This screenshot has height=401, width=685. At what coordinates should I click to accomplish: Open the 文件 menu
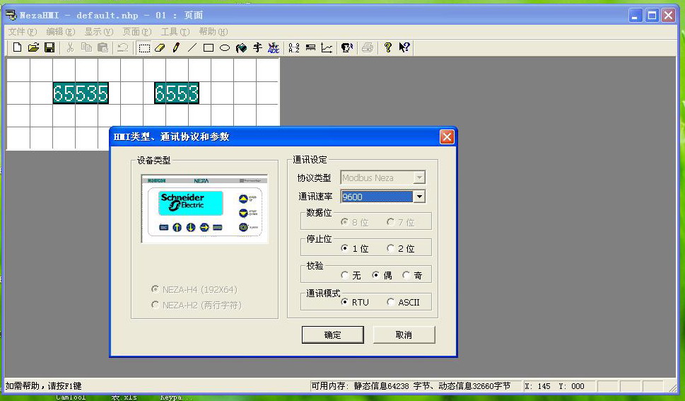(22, 32)
